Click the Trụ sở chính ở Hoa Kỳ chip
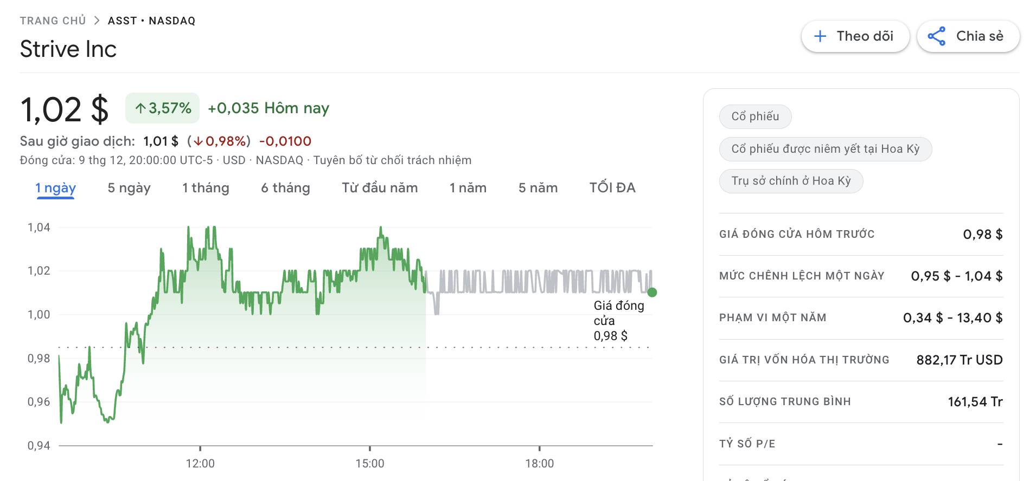The height and width of the screenshot is (481, 1036). [x=790, y=181]
